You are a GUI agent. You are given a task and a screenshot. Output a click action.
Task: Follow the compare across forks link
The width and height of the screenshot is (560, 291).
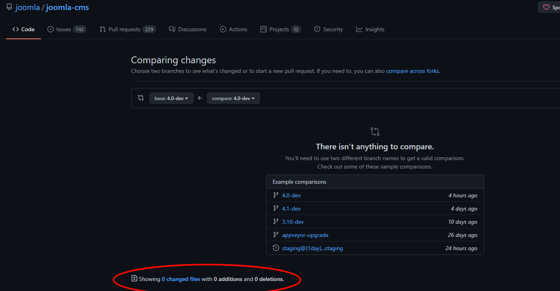pyautogui.click(x=413, y=71)
